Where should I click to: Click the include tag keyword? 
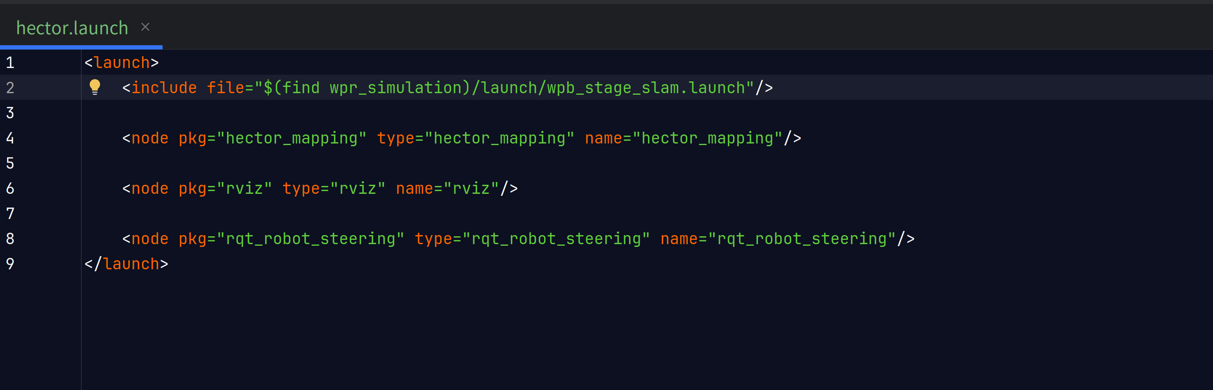[164, 88]
